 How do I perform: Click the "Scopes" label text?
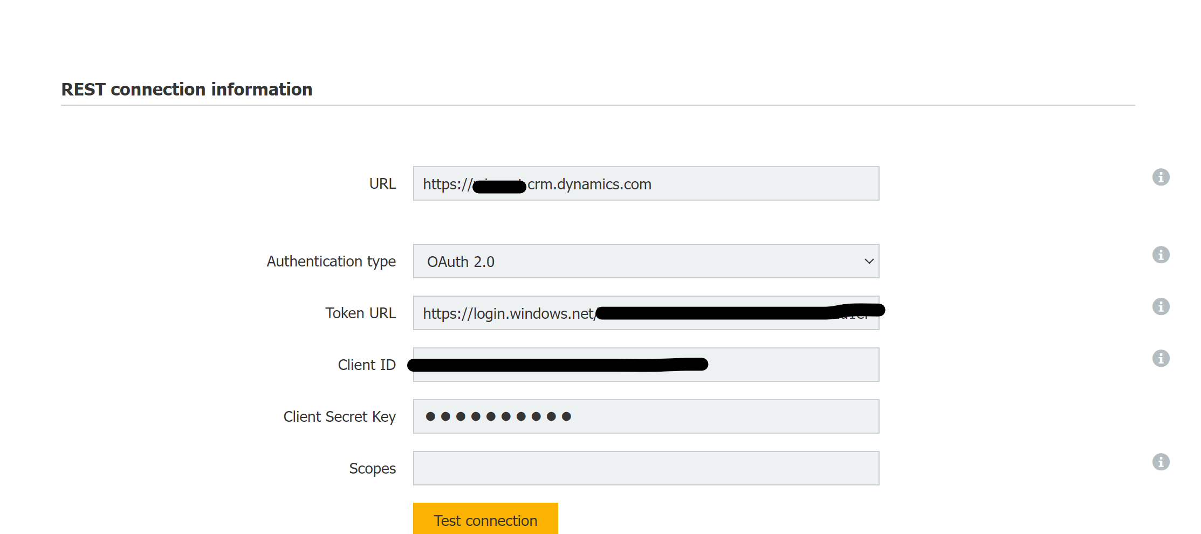coord(372,469)
